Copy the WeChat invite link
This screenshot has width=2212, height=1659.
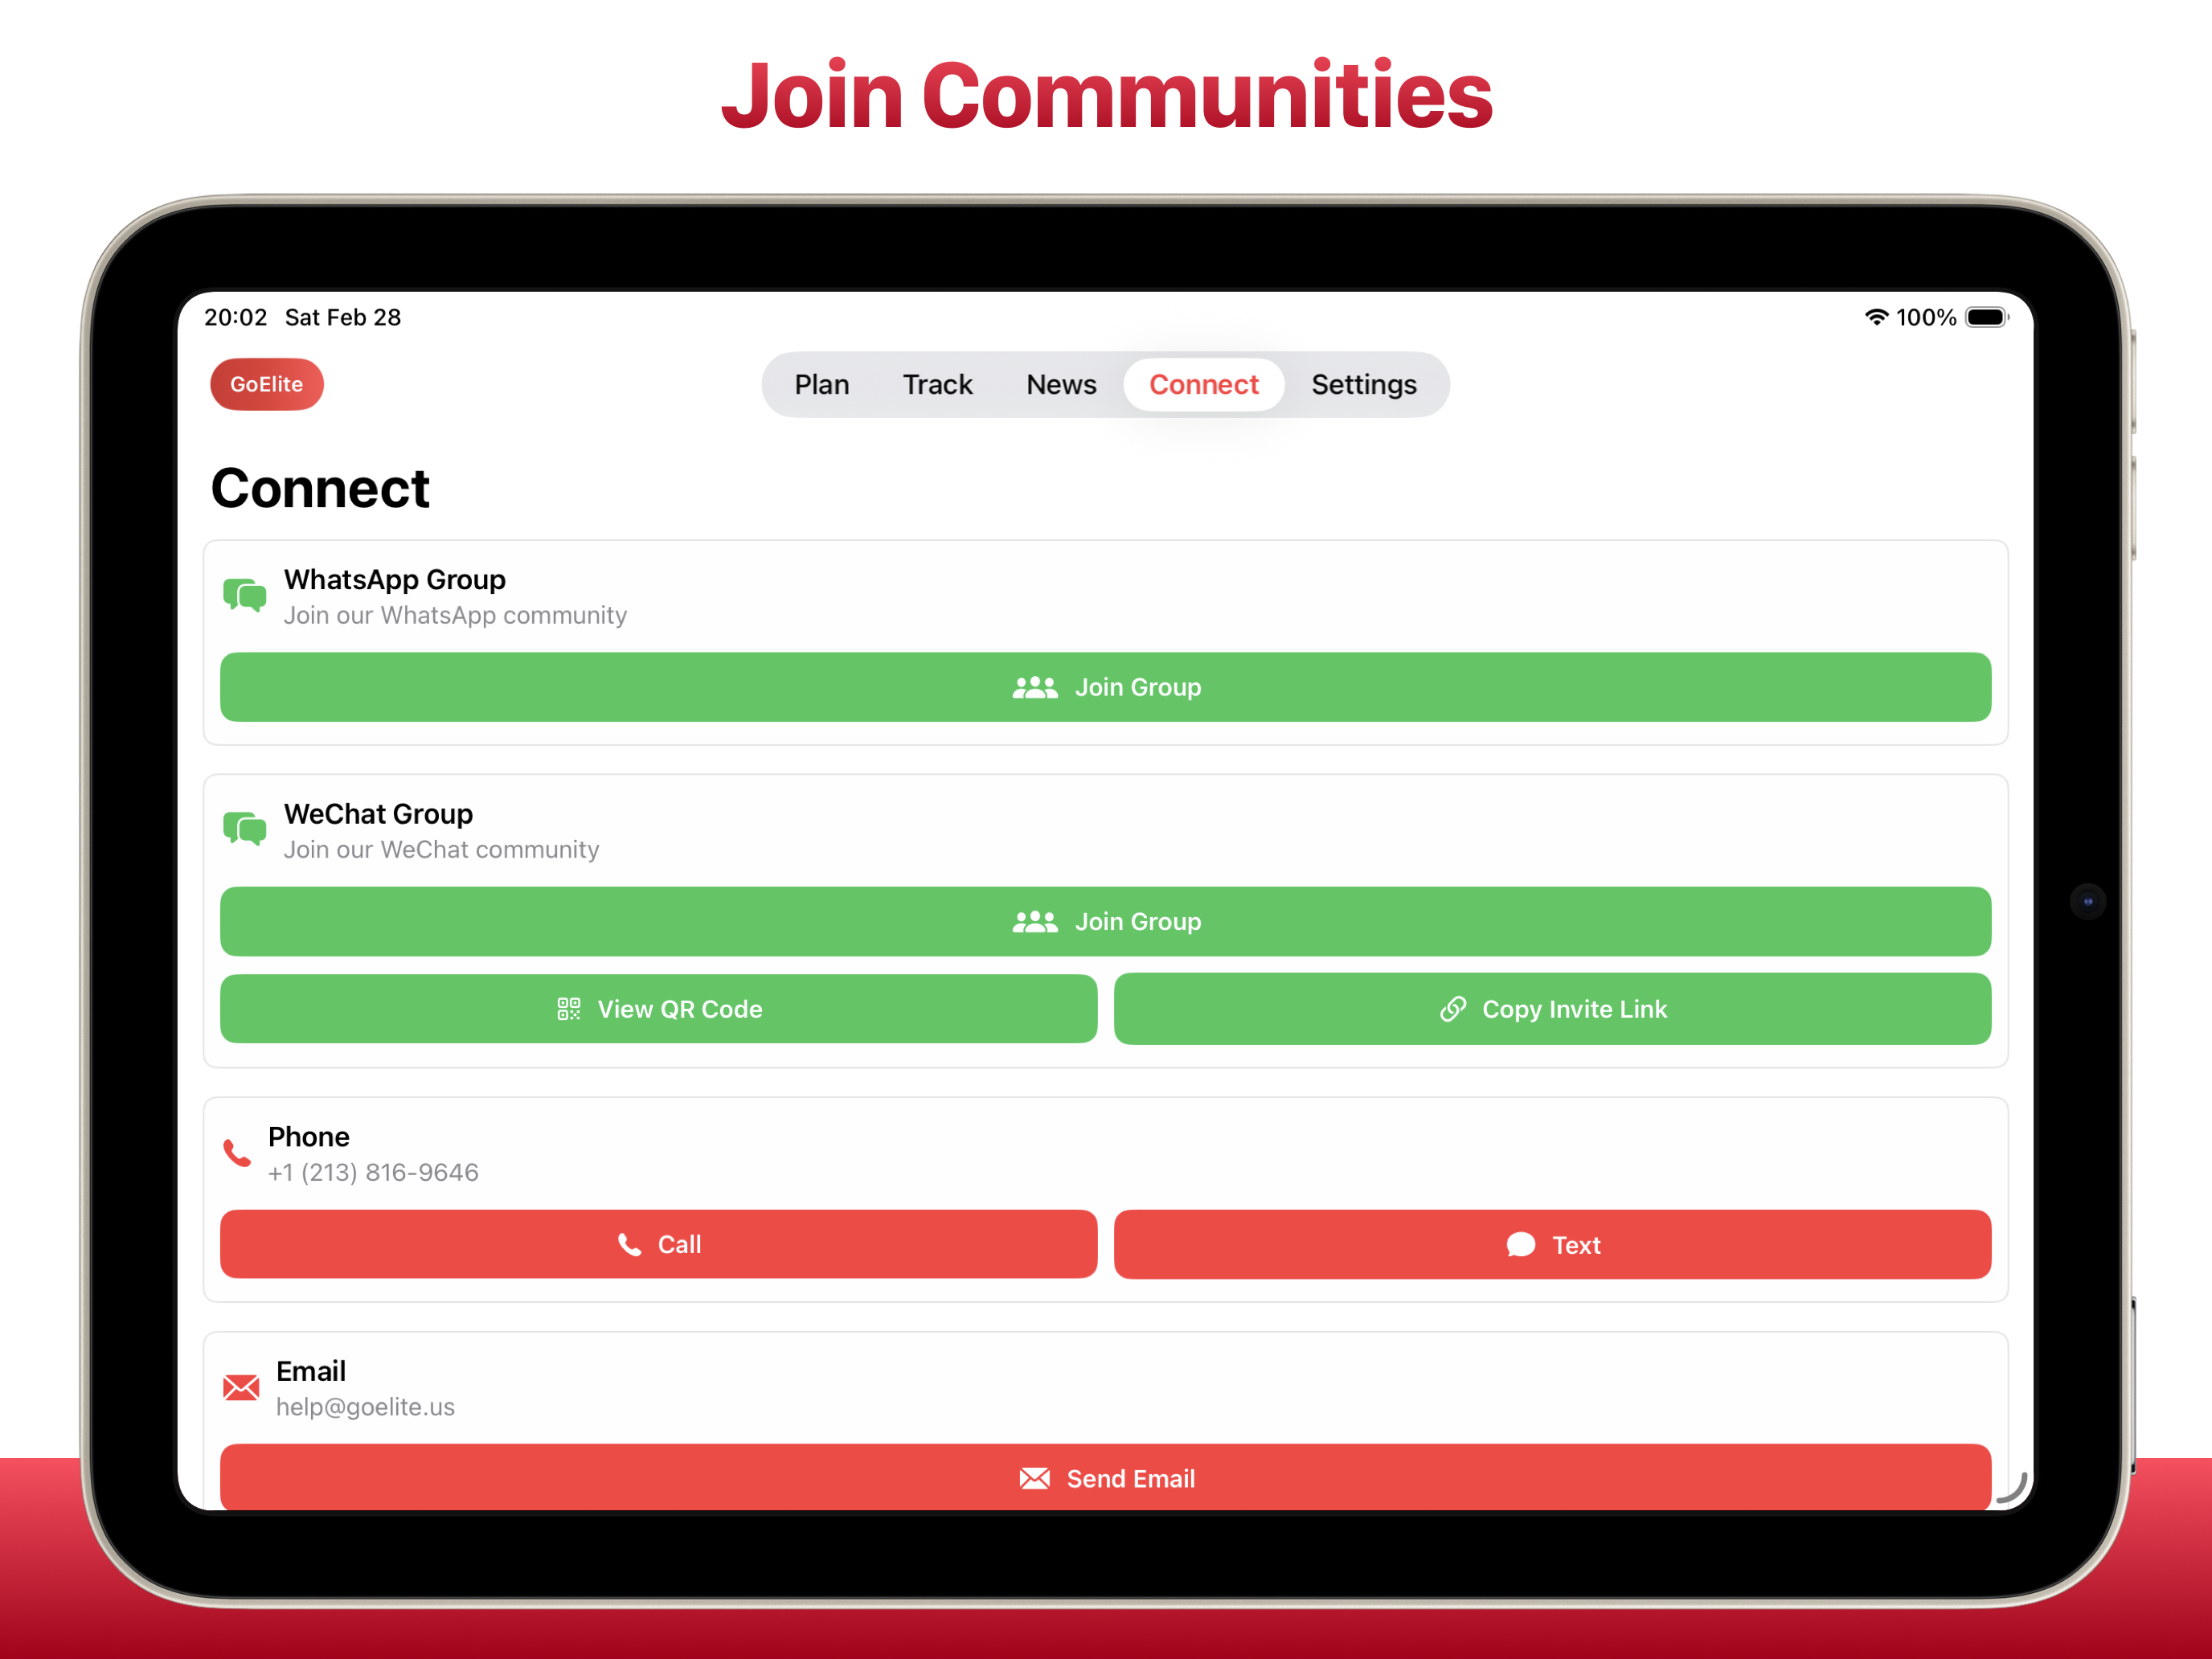(1552, 1009)
